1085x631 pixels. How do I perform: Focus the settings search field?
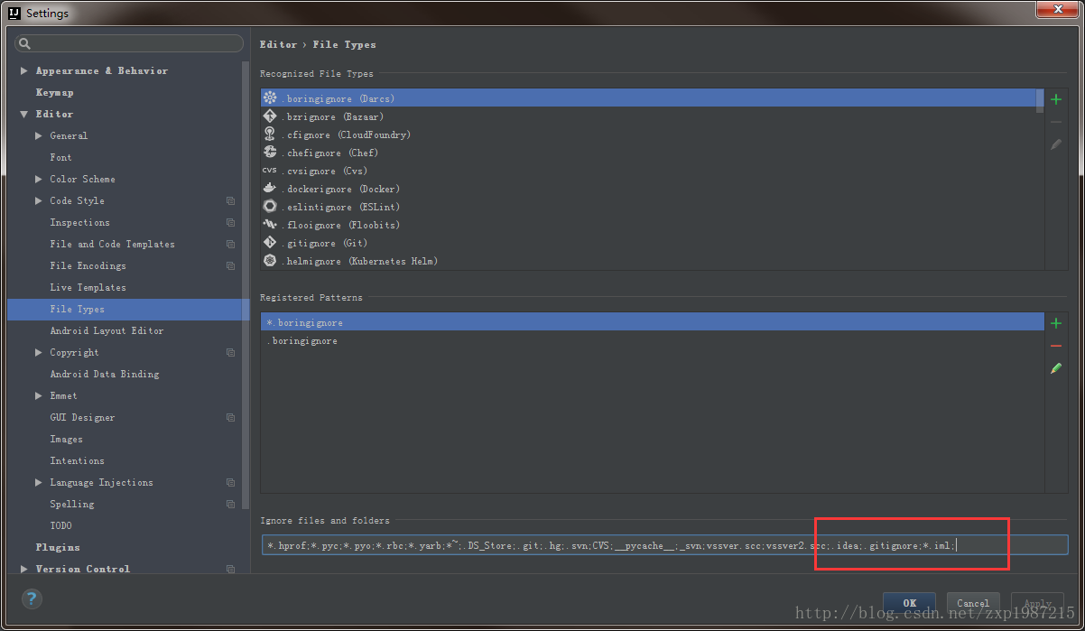(129, 43)
